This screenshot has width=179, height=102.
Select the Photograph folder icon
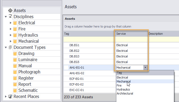(x=15, y=72)
